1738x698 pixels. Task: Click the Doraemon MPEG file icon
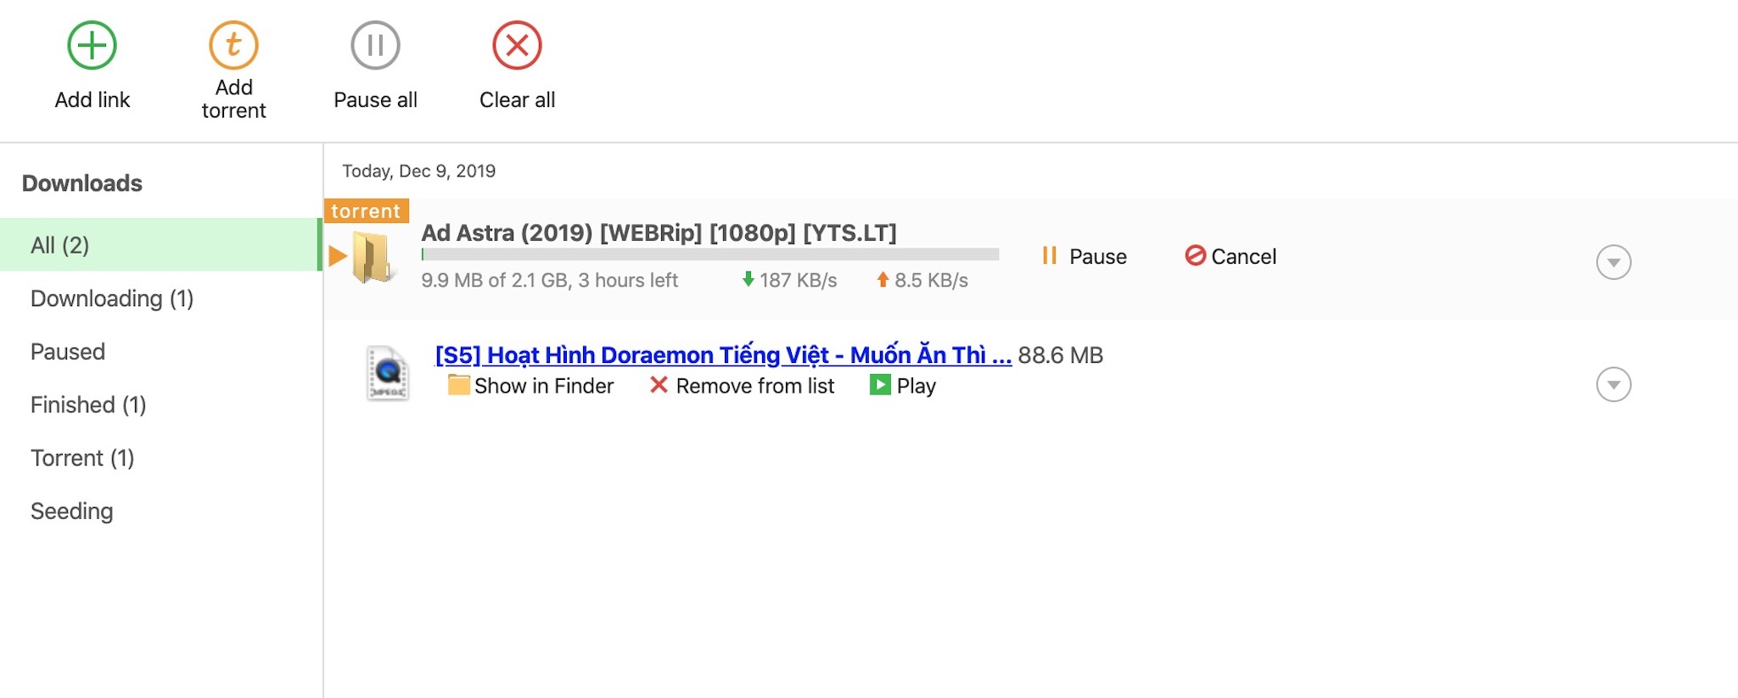tap(388, 372)
